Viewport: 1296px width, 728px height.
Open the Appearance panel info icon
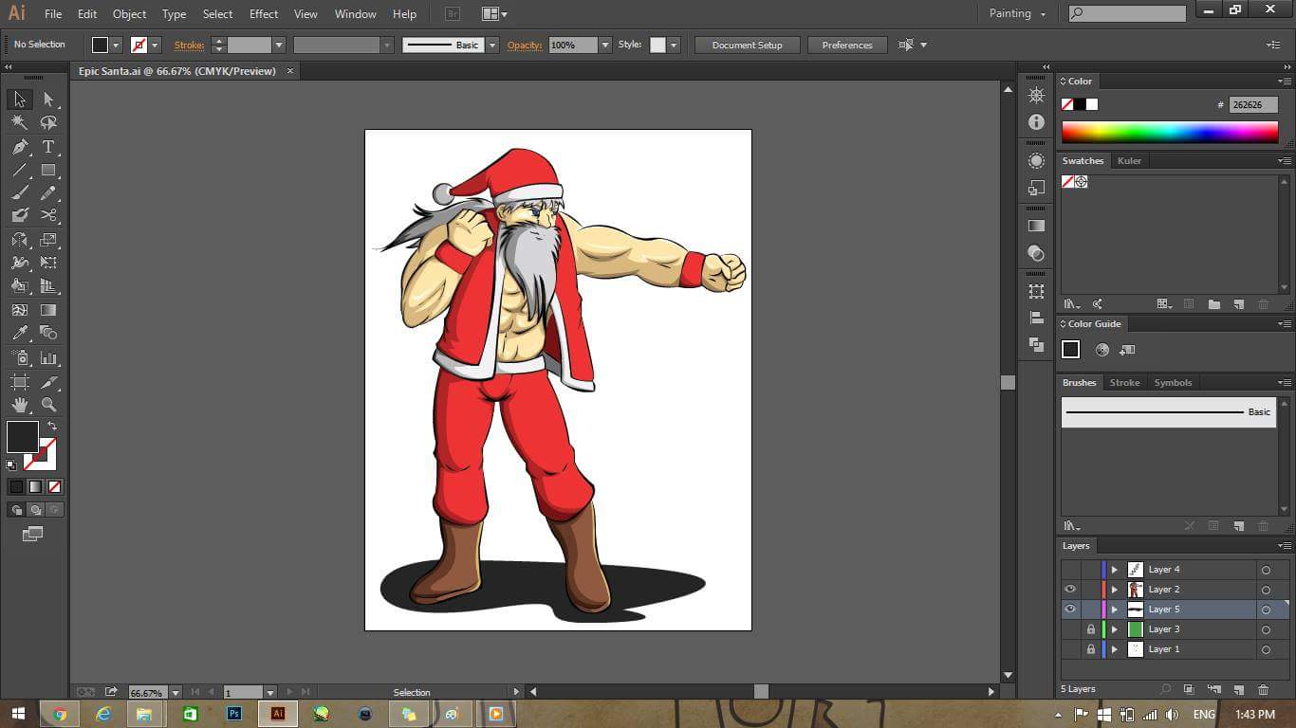tap(1036, 122)
